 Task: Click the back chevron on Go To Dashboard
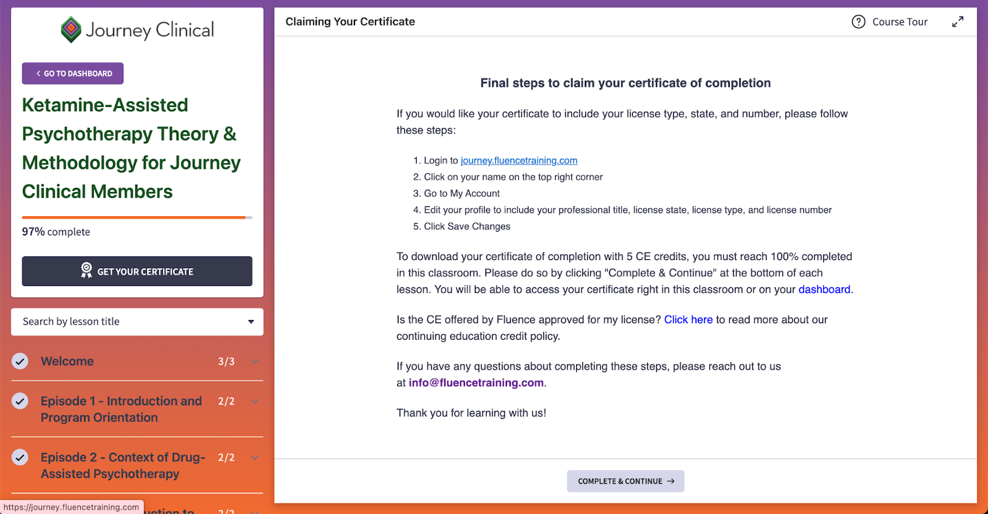(x=38, y=74)
